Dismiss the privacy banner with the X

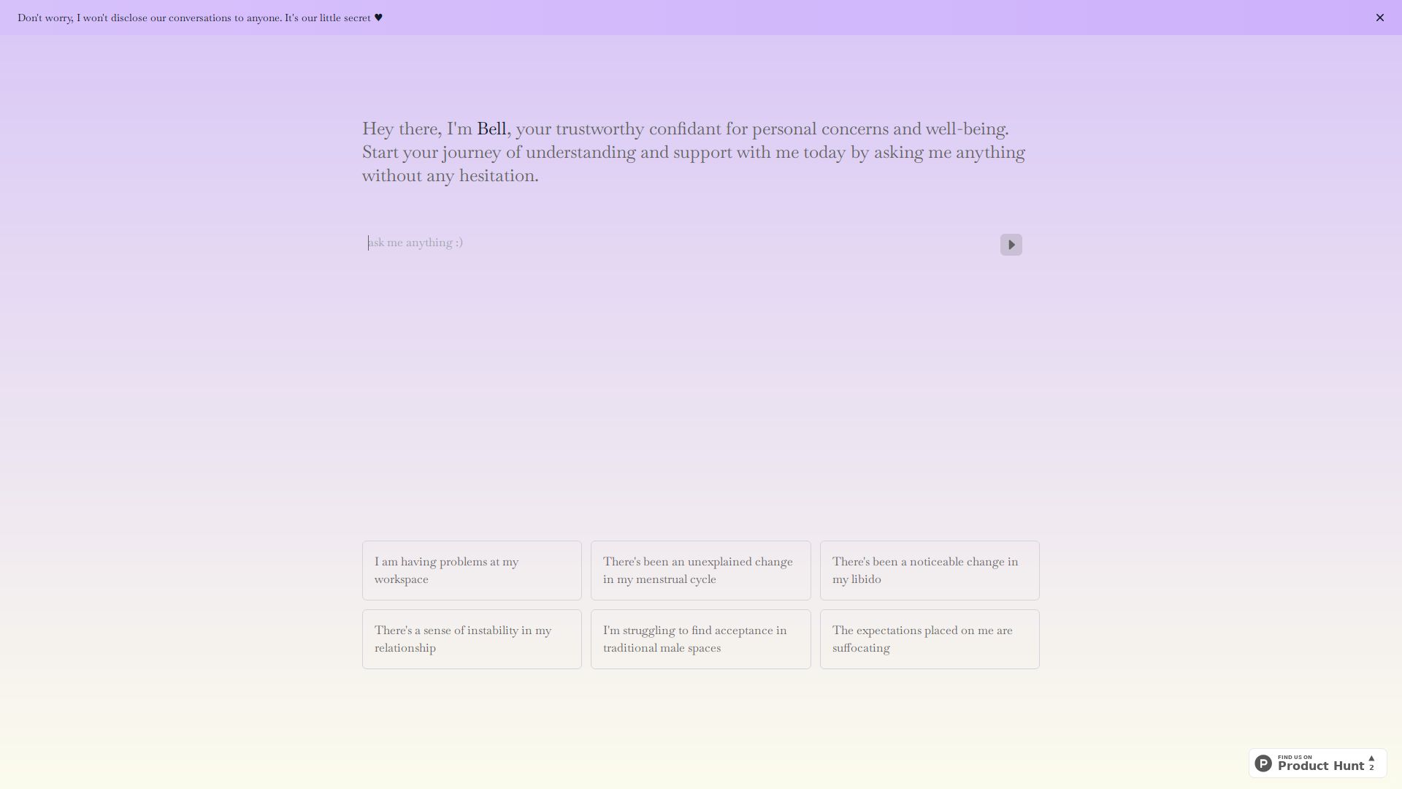click(1379, 18)
